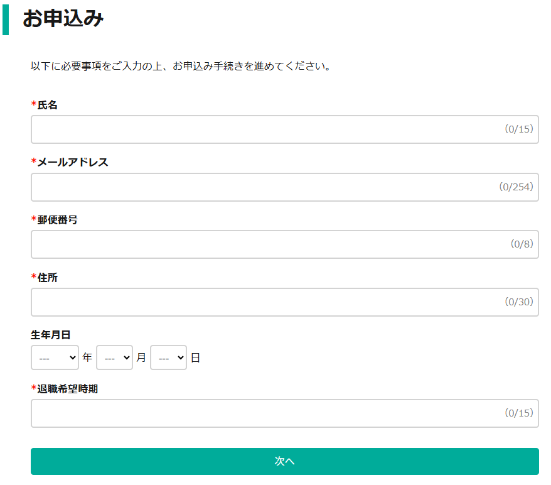Submit form with the 次へ button

point(285,461)
